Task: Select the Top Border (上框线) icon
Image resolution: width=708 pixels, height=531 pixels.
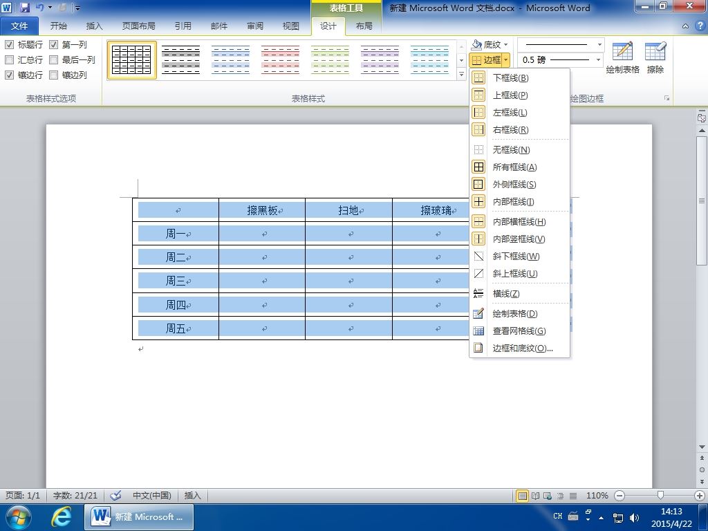Action: pyautogui.click(x=478, y=95)
